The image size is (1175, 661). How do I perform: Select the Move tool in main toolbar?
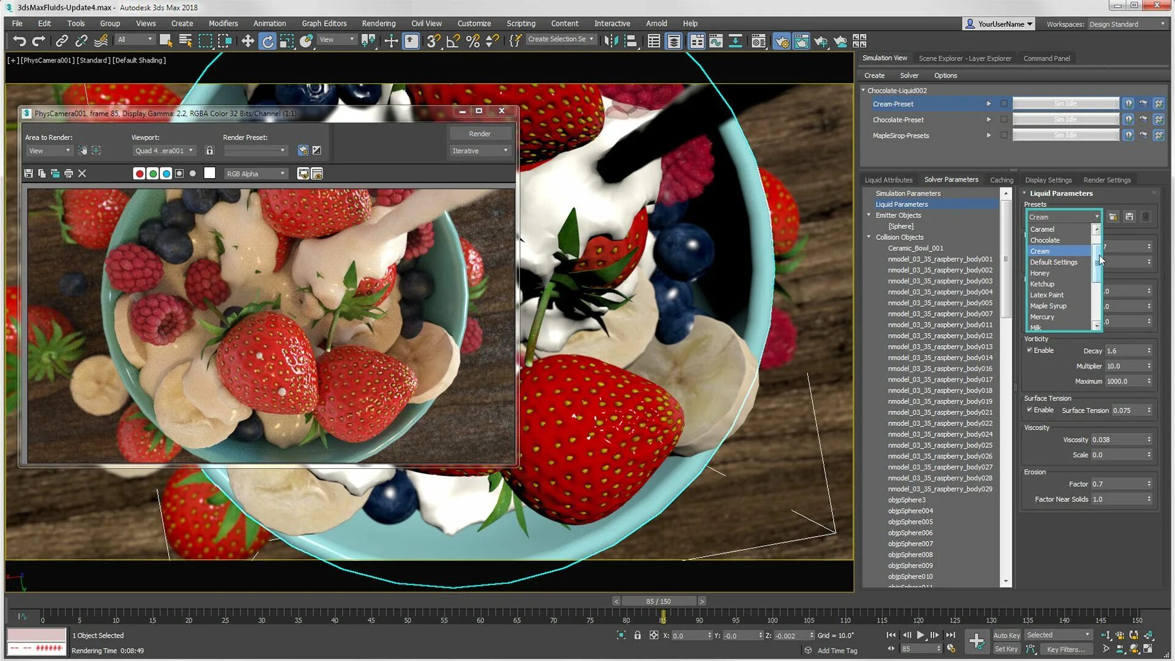click(247, 41)
